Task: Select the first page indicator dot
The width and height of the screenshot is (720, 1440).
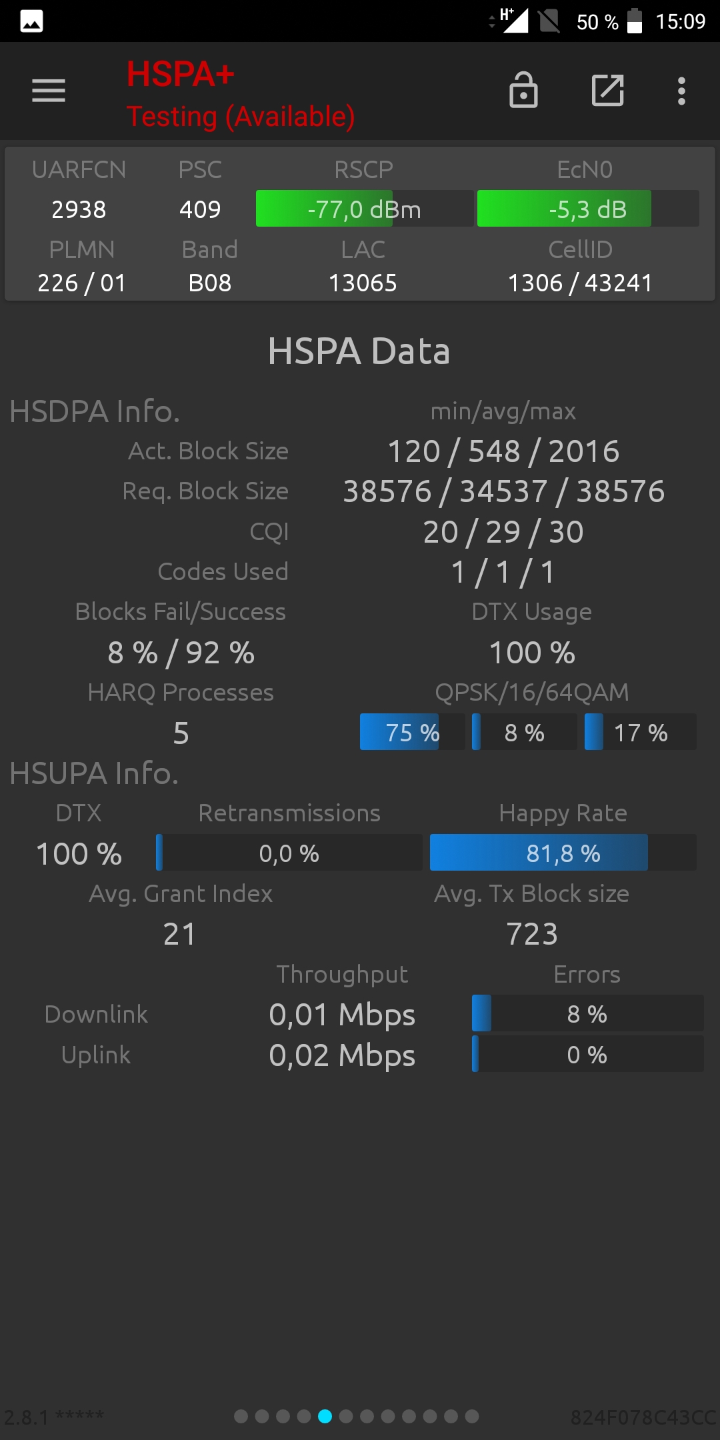Action: (241, 1416)
